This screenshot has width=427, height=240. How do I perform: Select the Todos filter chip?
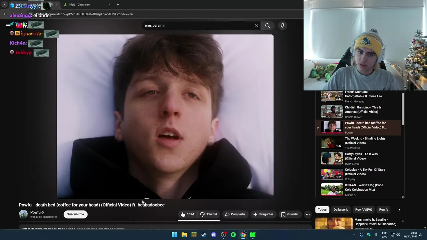(x=322, y=210)
